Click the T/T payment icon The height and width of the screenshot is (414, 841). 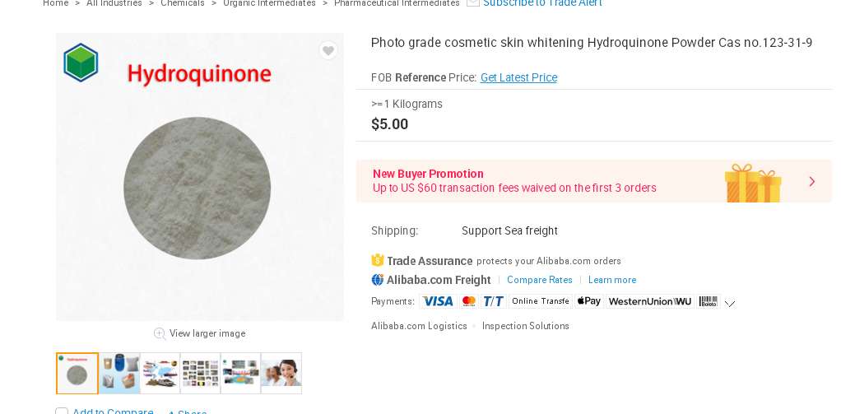coord(494,301)
